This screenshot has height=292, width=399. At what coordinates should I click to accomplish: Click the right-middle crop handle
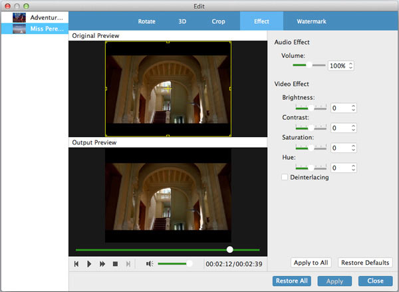[230, 88]
